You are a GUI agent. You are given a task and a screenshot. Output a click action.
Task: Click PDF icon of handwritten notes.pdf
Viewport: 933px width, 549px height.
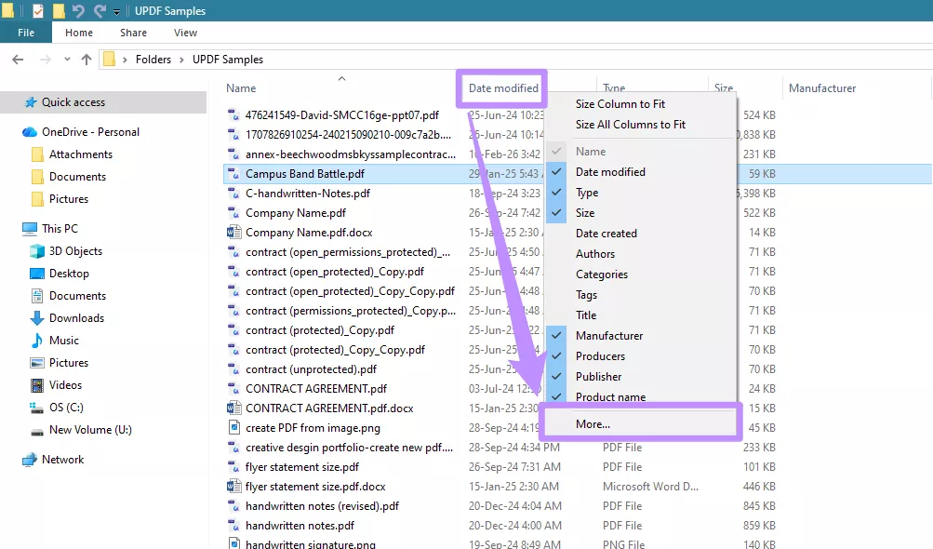pos(233,526)
